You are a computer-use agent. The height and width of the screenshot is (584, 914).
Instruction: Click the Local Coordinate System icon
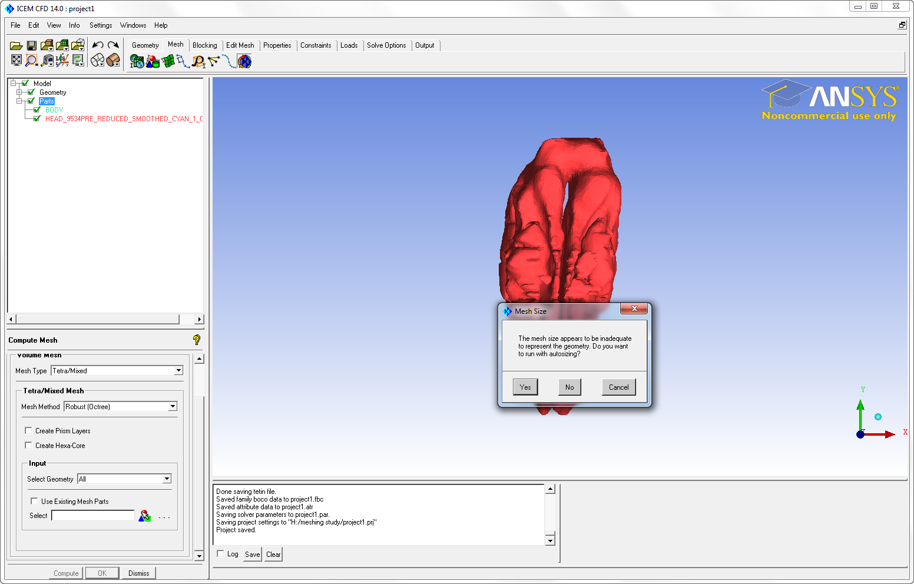point(62,60)
